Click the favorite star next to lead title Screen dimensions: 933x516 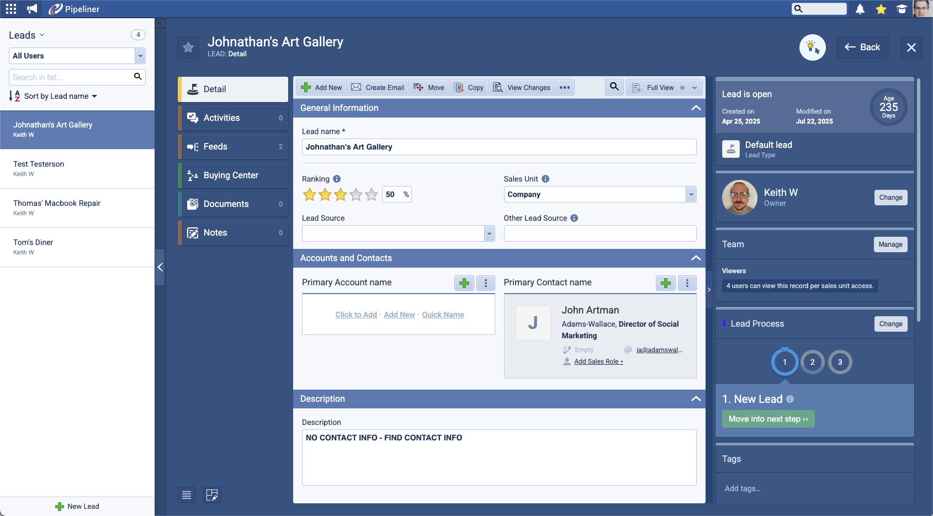(188, 47)
